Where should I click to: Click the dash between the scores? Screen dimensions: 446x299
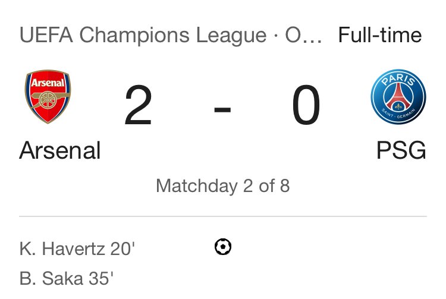tap(222, 109)
